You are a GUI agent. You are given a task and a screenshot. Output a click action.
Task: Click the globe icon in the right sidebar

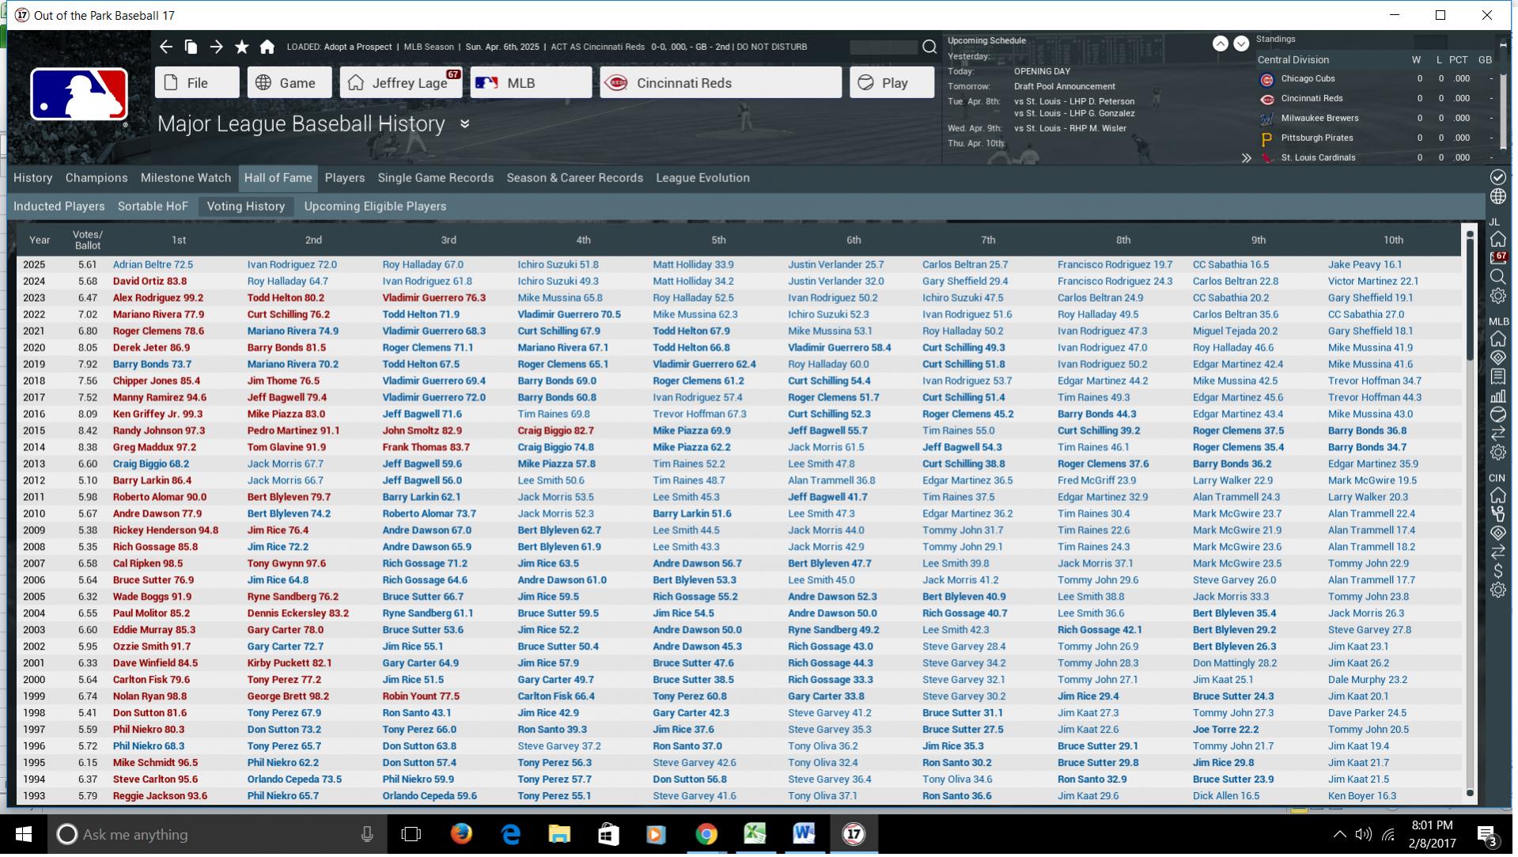click(1497, 196)
